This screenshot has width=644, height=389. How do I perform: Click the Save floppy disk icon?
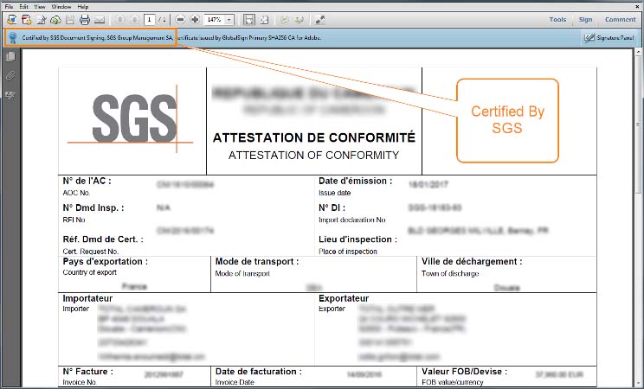click(70, 19)
